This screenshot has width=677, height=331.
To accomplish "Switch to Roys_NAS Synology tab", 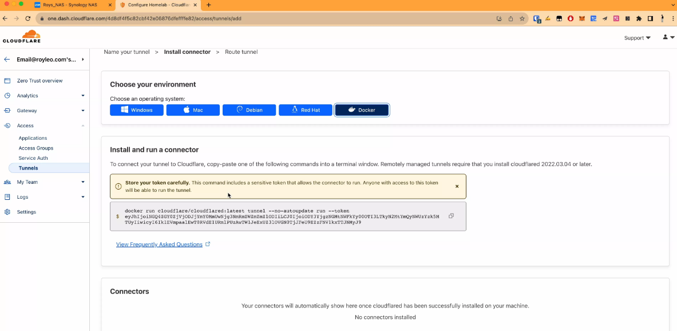I will [x=73, y=5].
